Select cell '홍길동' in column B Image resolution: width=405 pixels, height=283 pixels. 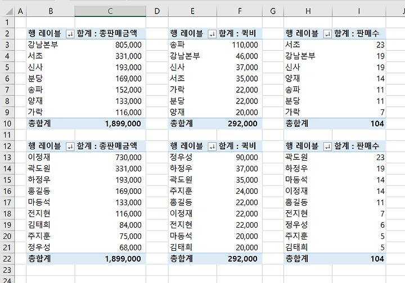(x=51, y=191)
